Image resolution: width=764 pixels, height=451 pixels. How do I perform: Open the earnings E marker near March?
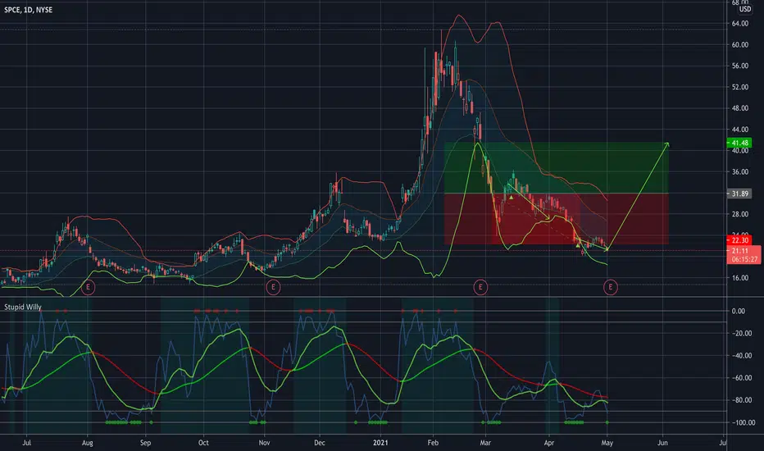click(480, 287)
